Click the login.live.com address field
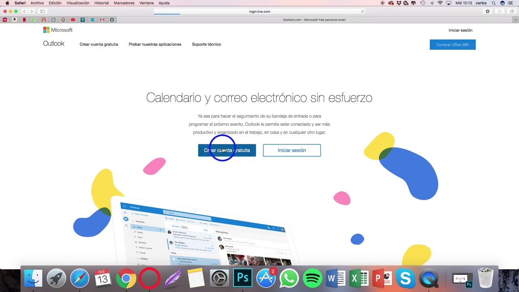The image size is (519, 292). pos(259,11)
